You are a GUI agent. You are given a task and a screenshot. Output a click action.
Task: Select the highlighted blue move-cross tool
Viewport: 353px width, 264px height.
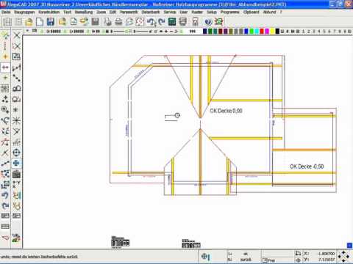coord(16,163)
